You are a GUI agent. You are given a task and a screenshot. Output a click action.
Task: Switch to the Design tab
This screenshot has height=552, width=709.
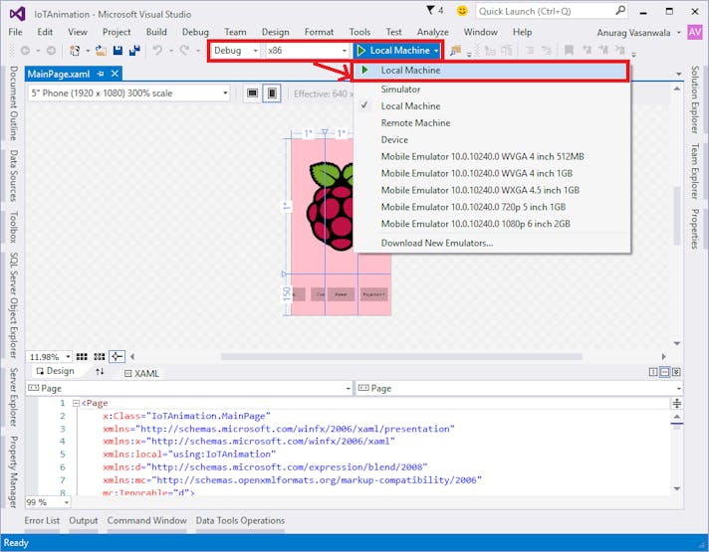(x=56, y=371)
